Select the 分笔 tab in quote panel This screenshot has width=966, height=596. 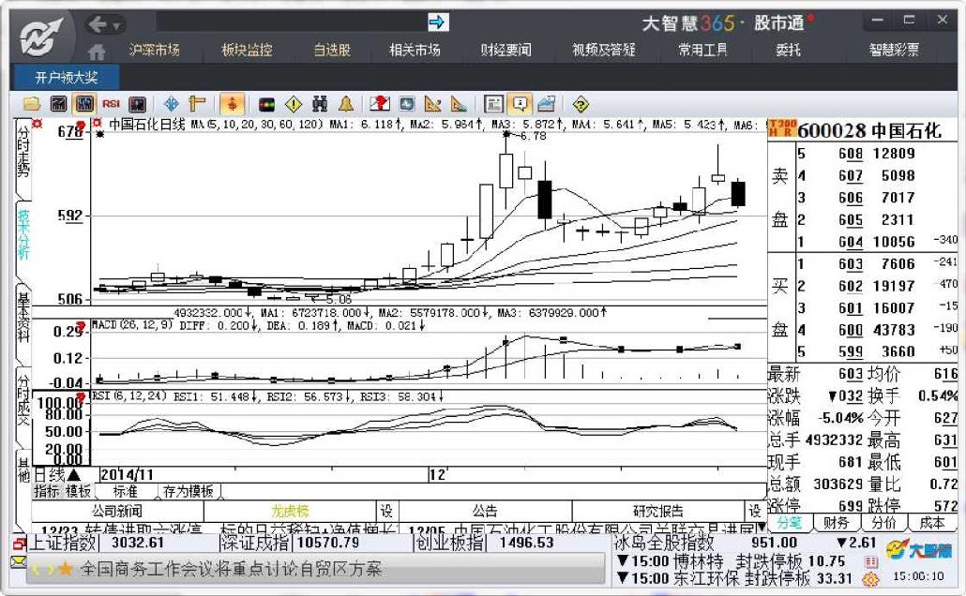coord(789,523)
